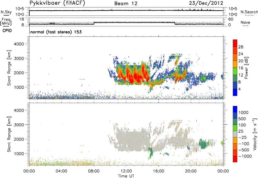Click the 18 tick label on the Freq axis
This screenshot has height=178, width=258.
point(22,19)
